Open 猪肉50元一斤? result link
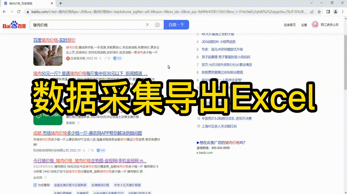The height and width of the screenshot is (194, 347). tap(90, 73)
